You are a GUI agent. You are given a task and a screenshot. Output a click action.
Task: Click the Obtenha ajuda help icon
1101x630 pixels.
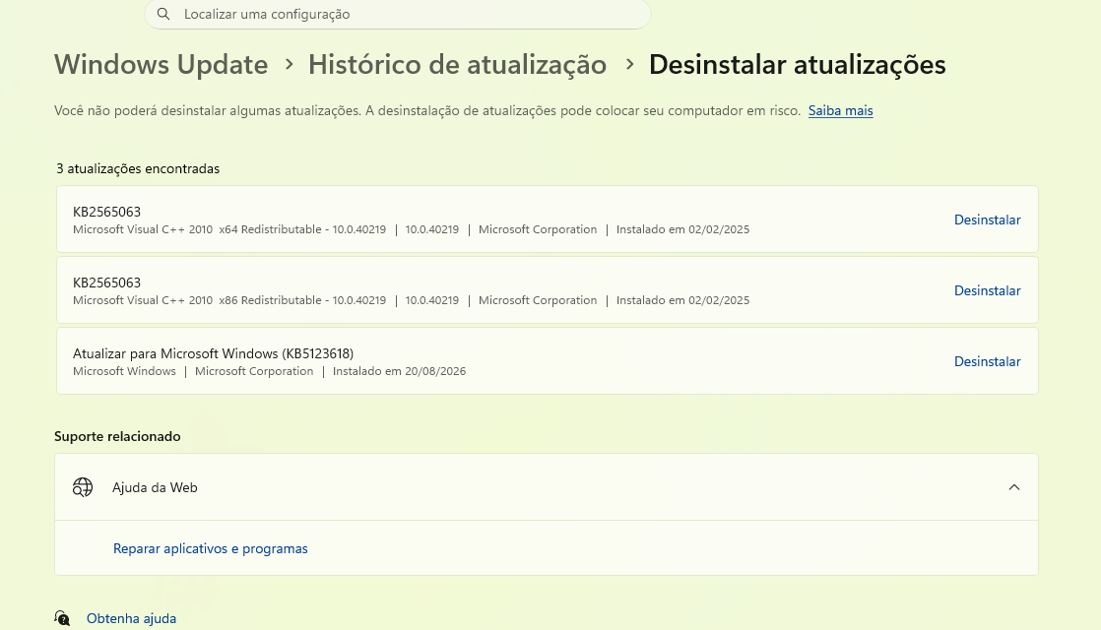(62, 618)
